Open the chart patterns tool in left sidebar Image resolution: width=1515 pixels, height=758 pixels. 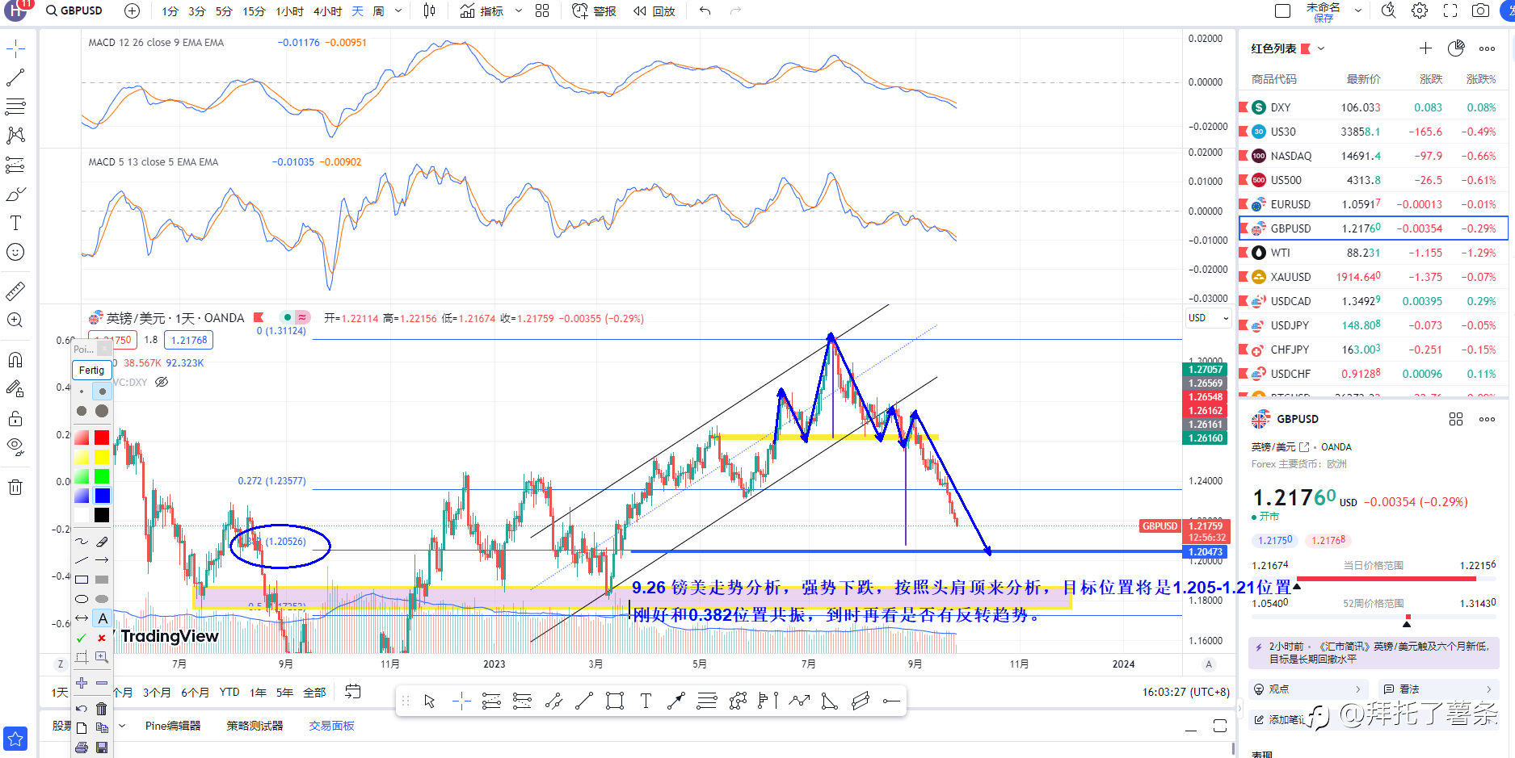(15, 136)
